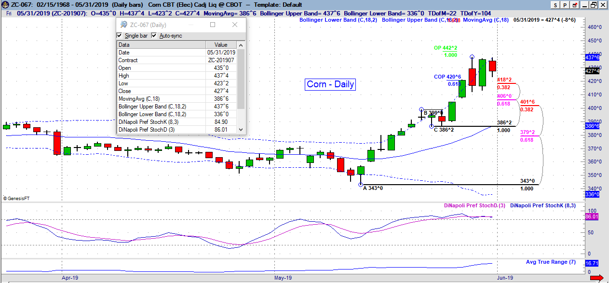Click the data window scrollbar up arrow
The image size is (609, 283).
click(241, 45)
